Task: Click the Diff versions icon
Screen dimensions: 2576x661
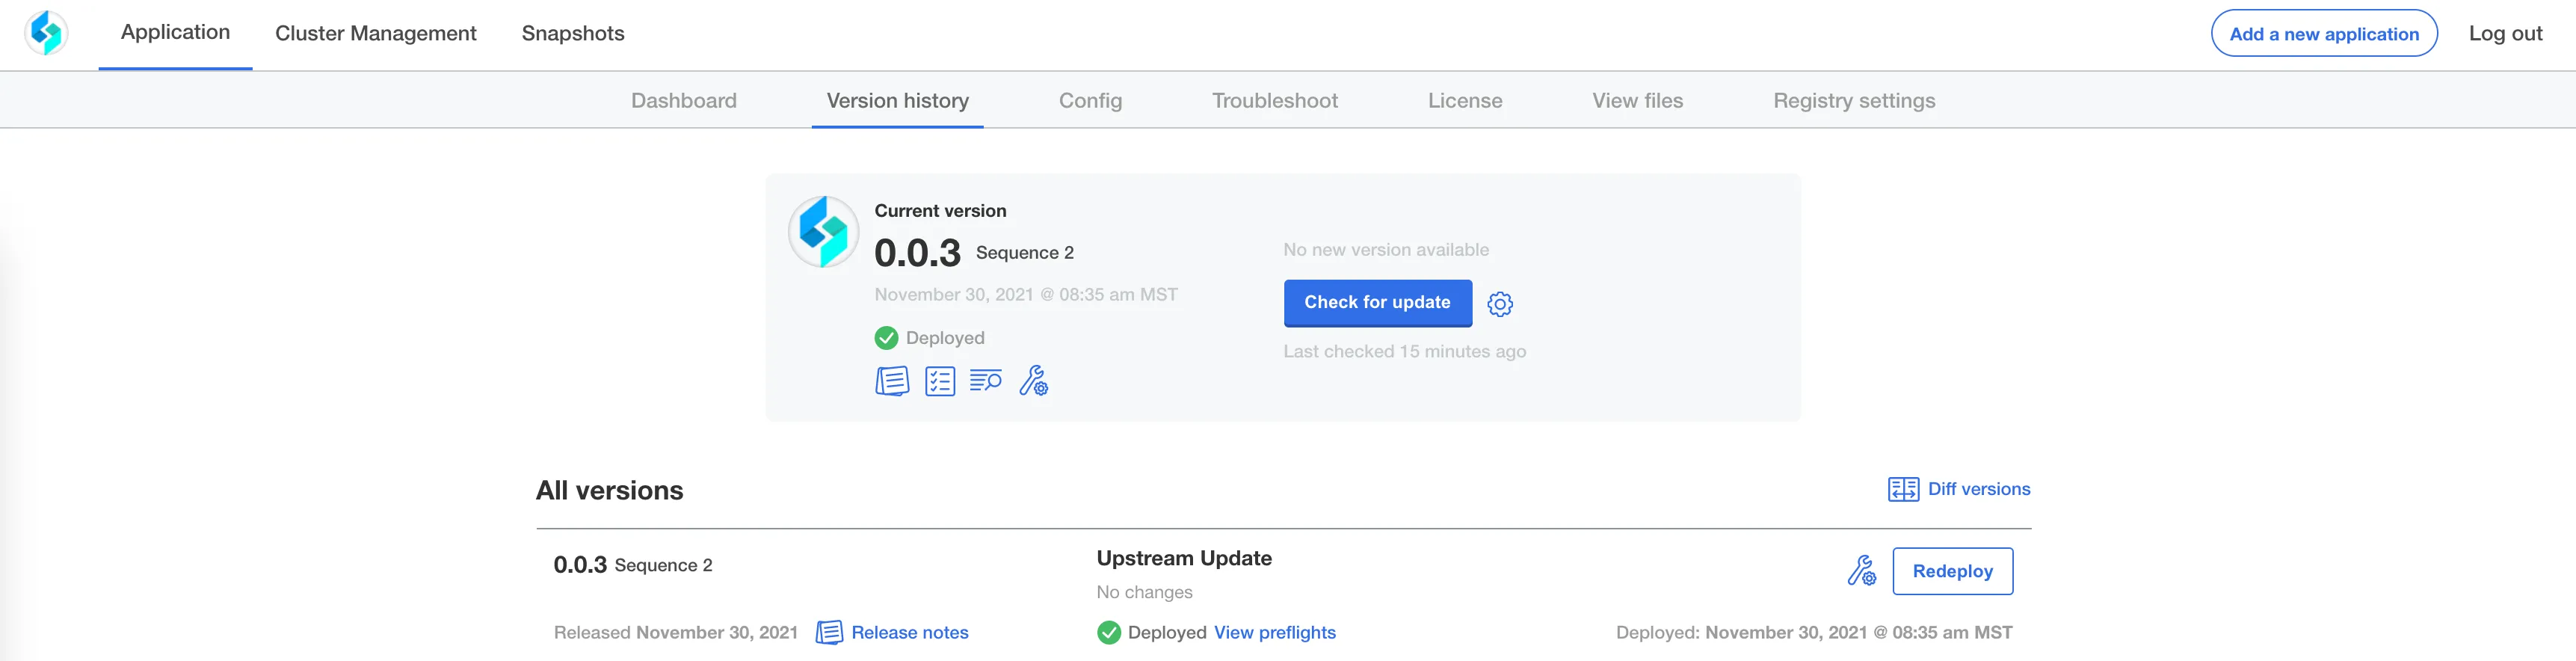Action: (1903, 489)
